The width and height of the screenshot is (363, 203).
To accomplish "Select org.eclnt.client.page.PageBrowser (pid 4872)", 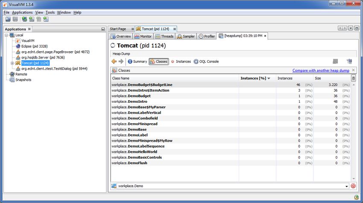I will coord(56,52).
